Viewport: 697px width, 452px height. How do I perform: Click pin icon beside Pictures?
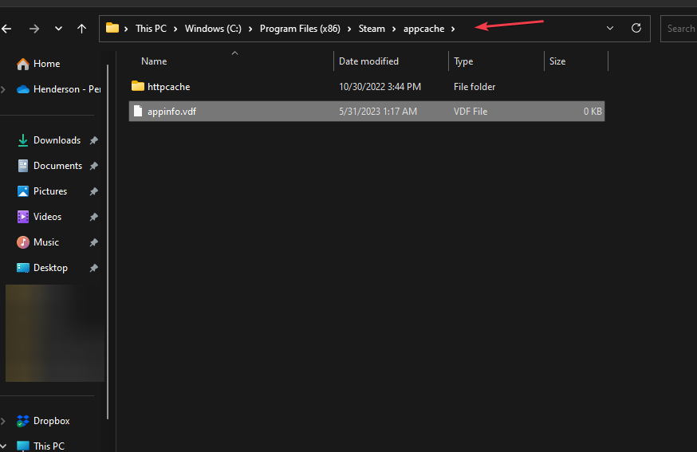[x=94, y=191]
